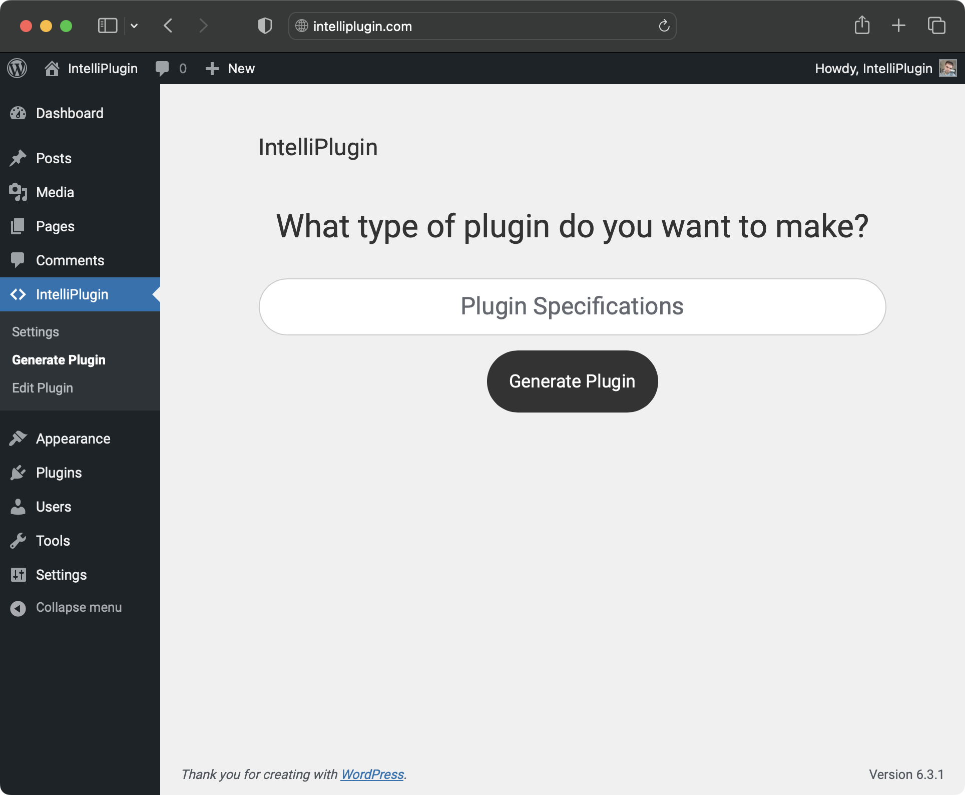Click Howdy, IntelliPlugin account text
965x795 pixels.
click(873, 69)
